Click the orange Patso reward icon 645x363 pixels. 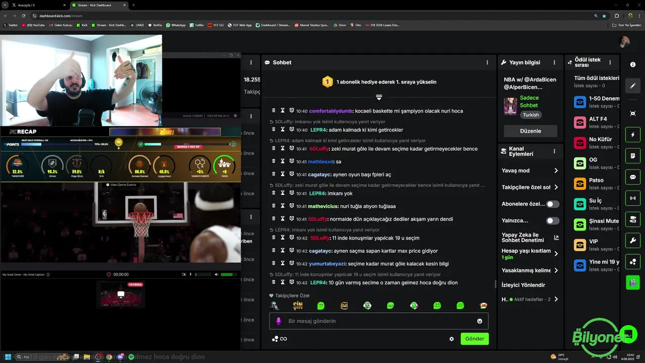(580, 184)
